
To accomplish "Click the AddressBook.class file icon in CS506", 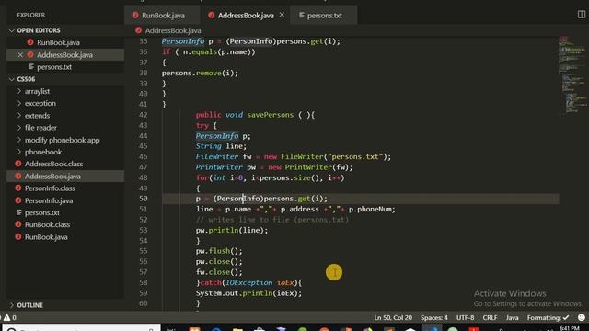I will (18, 164).
